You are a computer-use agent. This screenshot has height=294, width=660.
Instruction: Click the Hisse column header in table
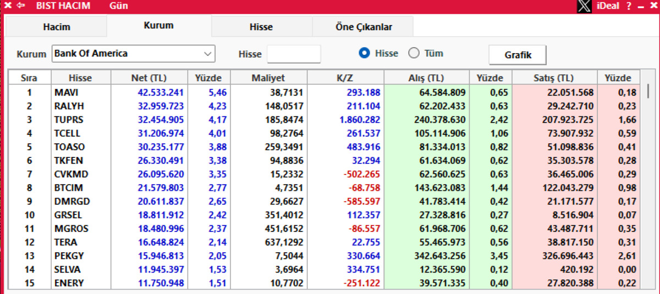tap(80, 78)
